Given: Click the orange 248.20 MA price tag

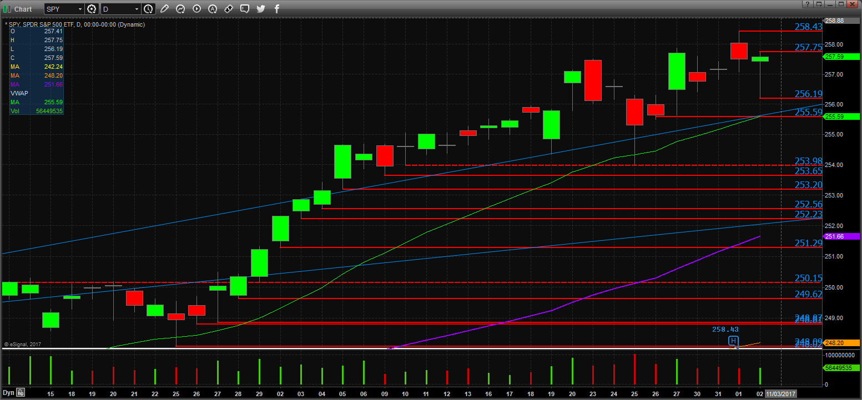Looking at the screenshot, I should tap(842, 343).
